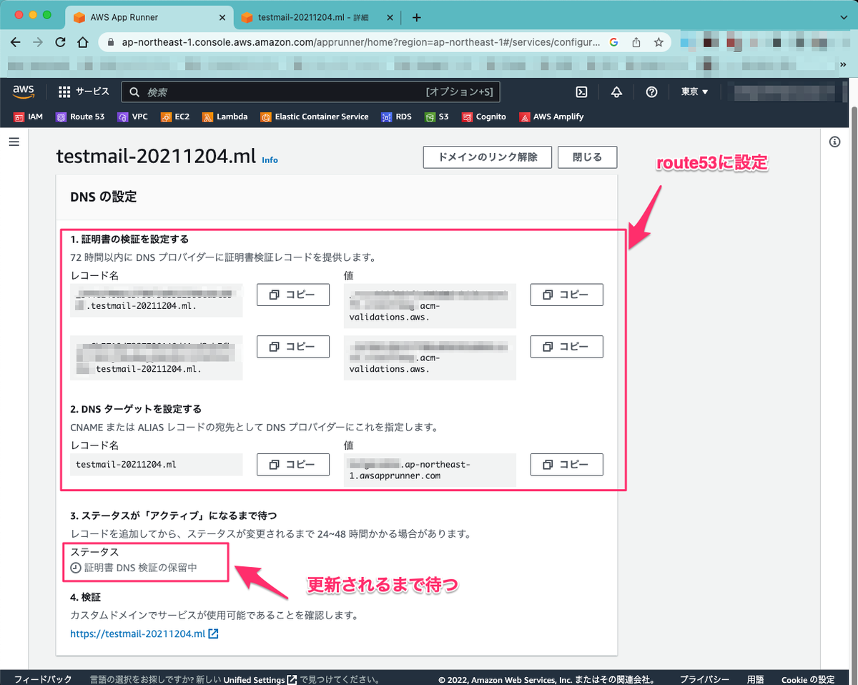Open the Info link beside domain title
This screenshot has height=685, width=858.
pos(270,160)
